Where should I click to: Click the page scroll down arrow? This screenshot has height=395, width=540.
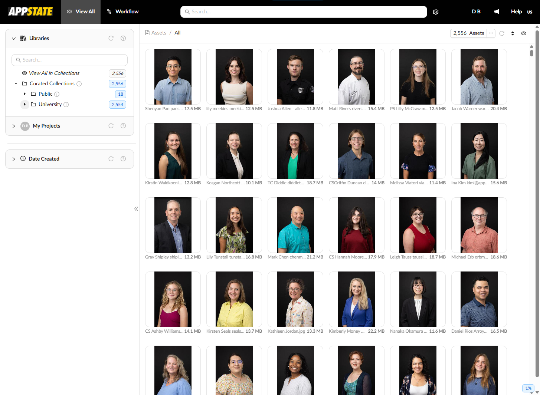pyautogui.click(x=537, y=392)
